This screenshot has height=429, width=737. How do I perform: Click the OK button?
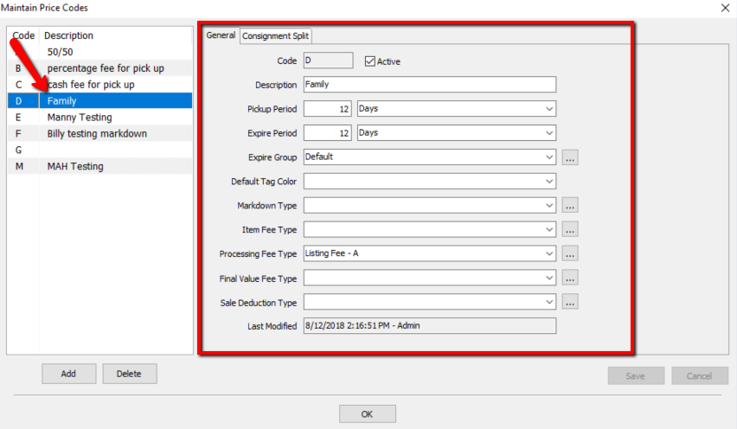[x=367, y=414]
